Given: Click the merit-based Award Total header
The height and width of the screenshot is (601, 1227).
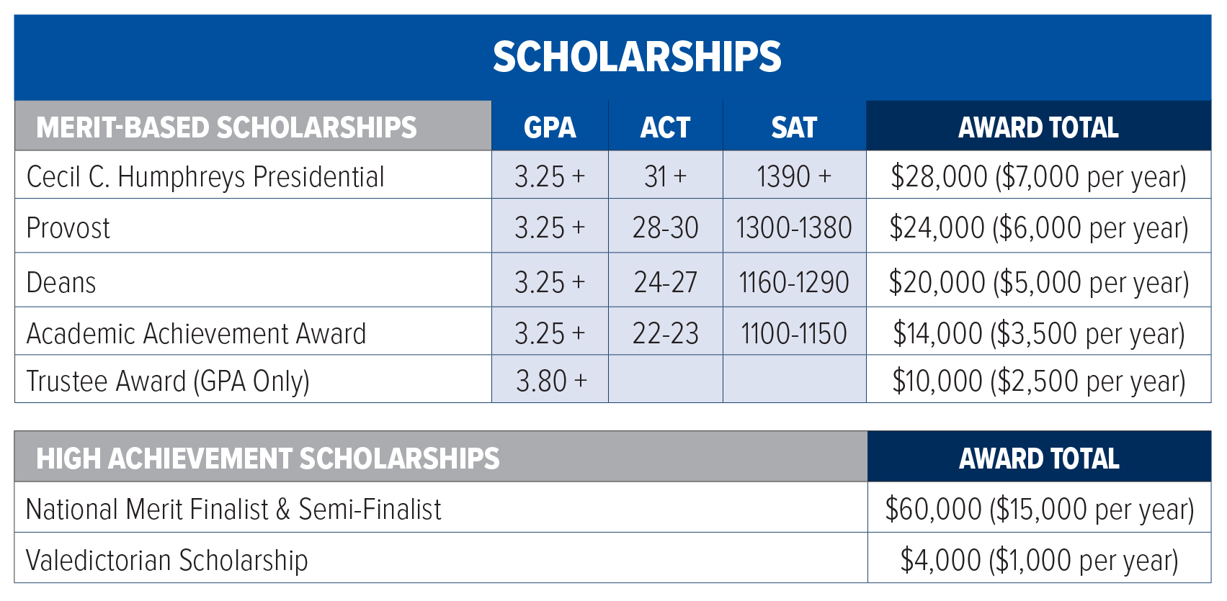Looking at the screenshot, I should (x=1038, y=127).
